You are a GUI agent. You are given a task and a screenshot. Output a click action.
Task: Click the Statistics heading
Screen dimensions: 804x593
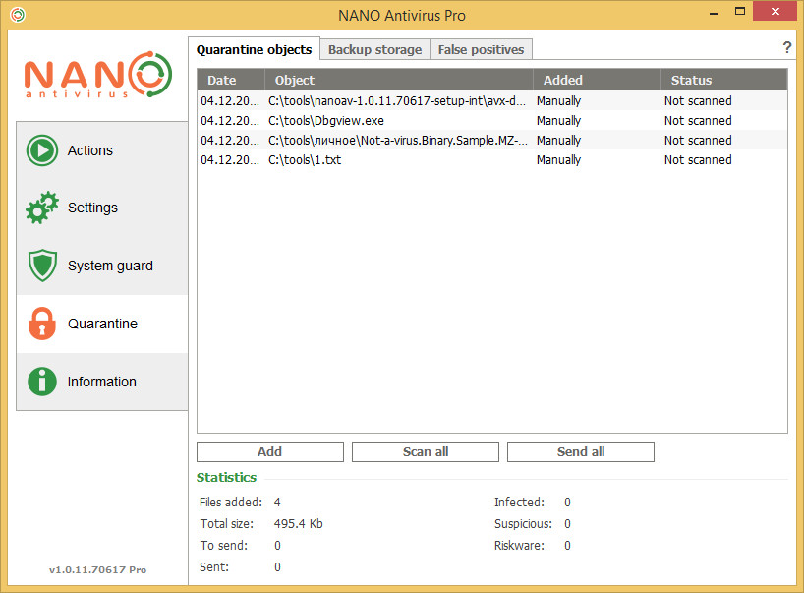tap(227, 478)
